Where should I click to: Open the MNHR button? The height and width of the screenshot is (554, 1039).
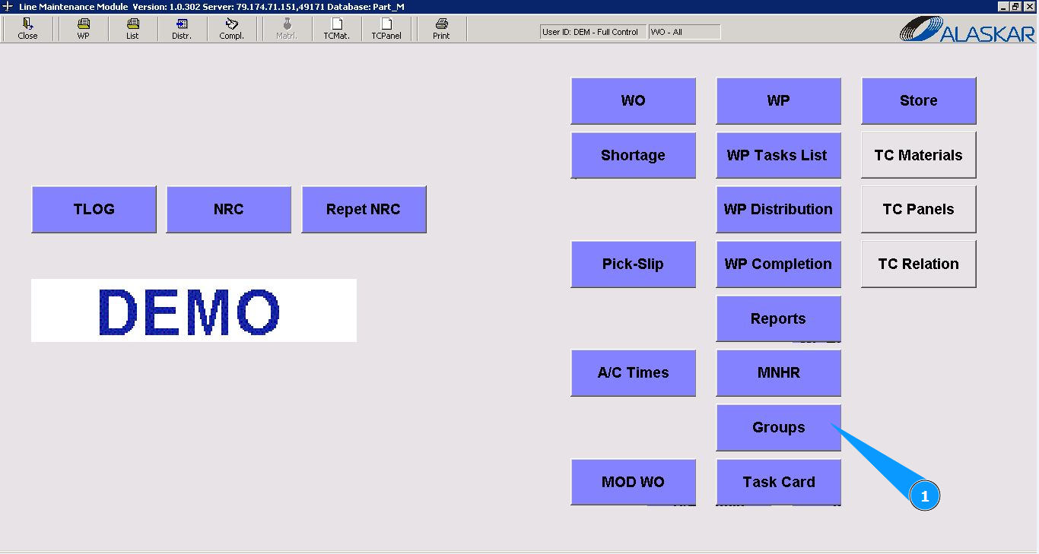click(778, 372)
